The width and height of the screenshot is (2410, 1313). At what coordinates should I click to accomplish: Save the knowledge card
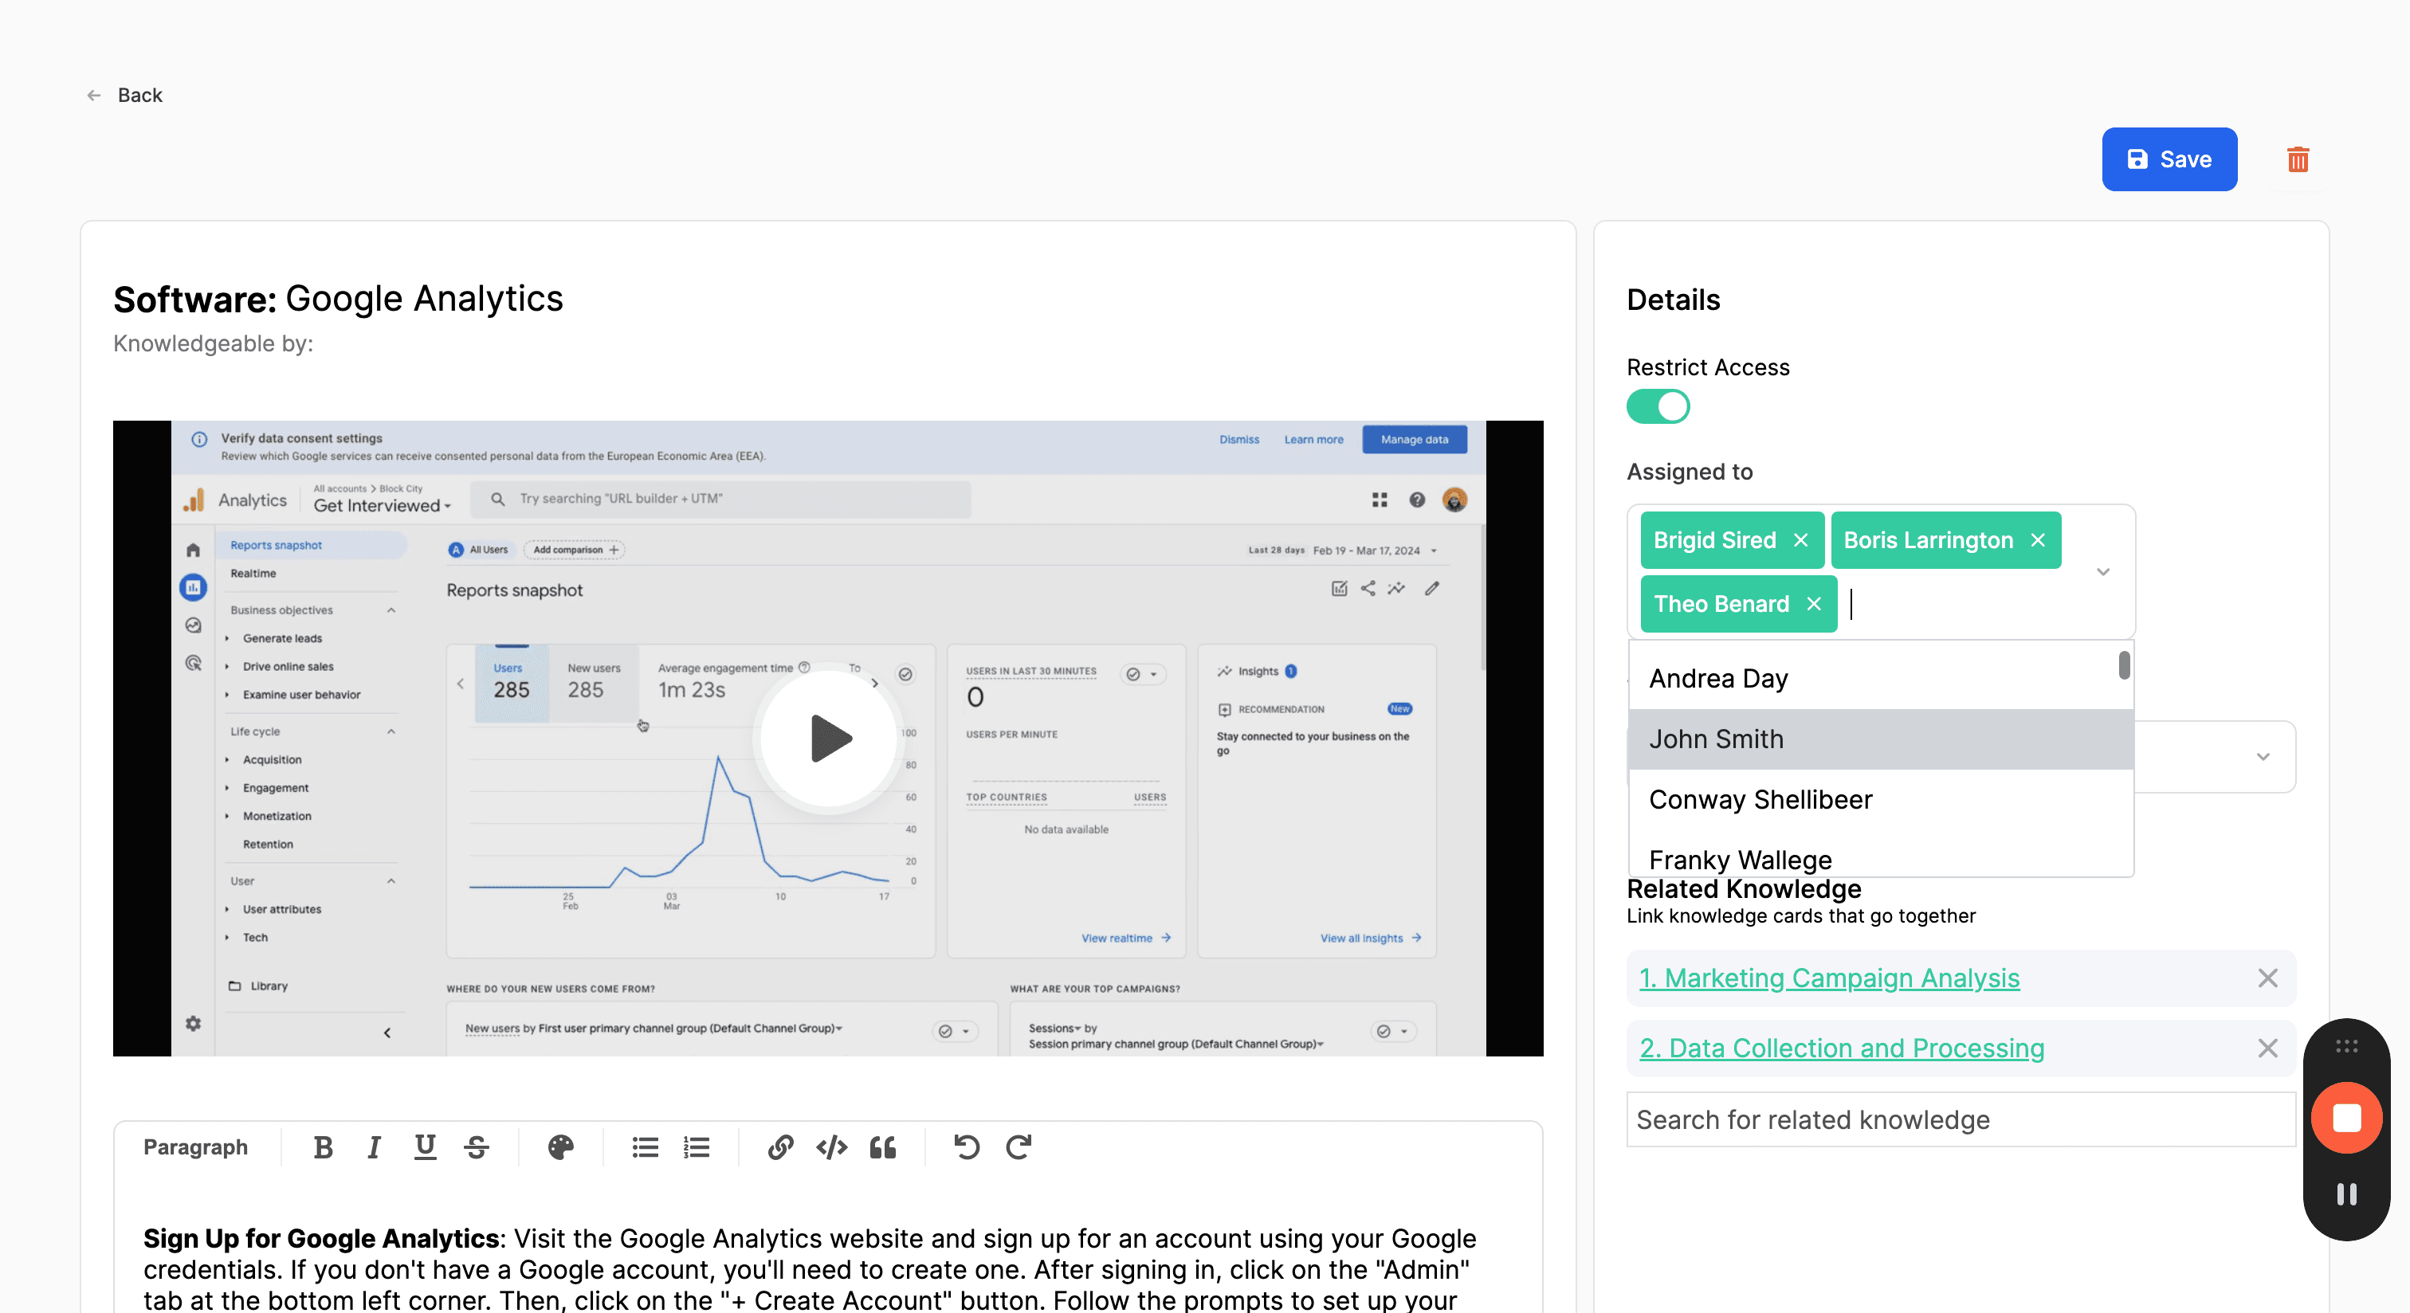point(2169,160)
